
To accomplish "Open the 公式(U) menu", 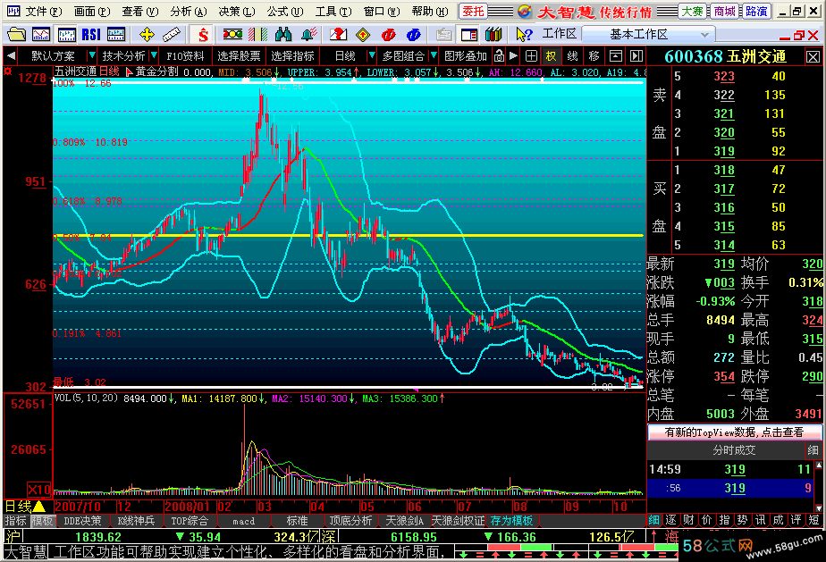I will [285, 11].
